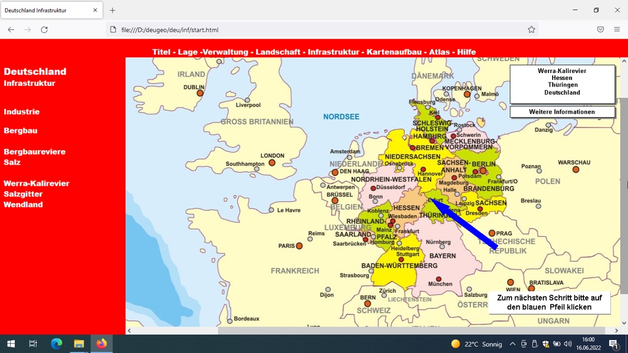628x353 pixels.
Task: Click the Weitere Informationen button
Action: click(562, 112)
